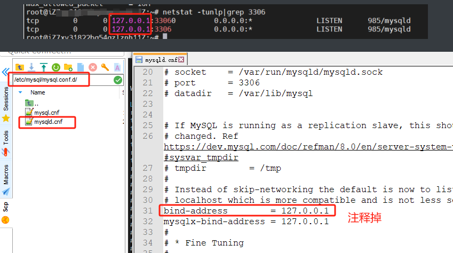Open Sessions sidebar tab
The width and height of the screenshot is (453, 253).
click(6, 99)
